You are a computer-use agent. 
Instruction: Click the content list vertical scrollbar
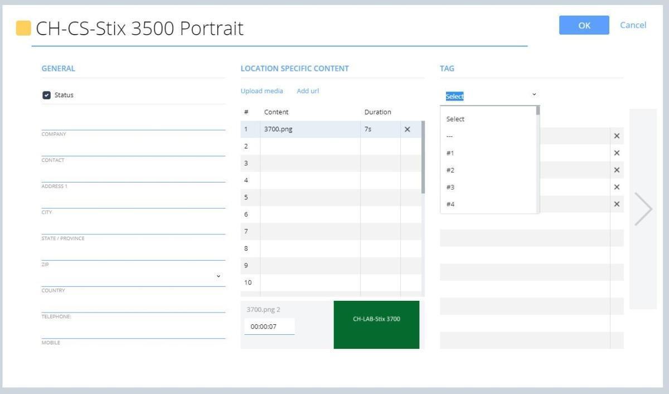(423, 158)
